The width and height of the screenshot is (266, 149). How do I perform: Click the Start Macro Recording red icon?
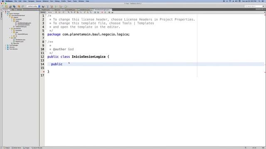coord(102,12)
